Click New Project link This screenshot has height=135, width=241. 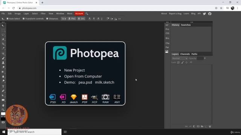point(75,70)
